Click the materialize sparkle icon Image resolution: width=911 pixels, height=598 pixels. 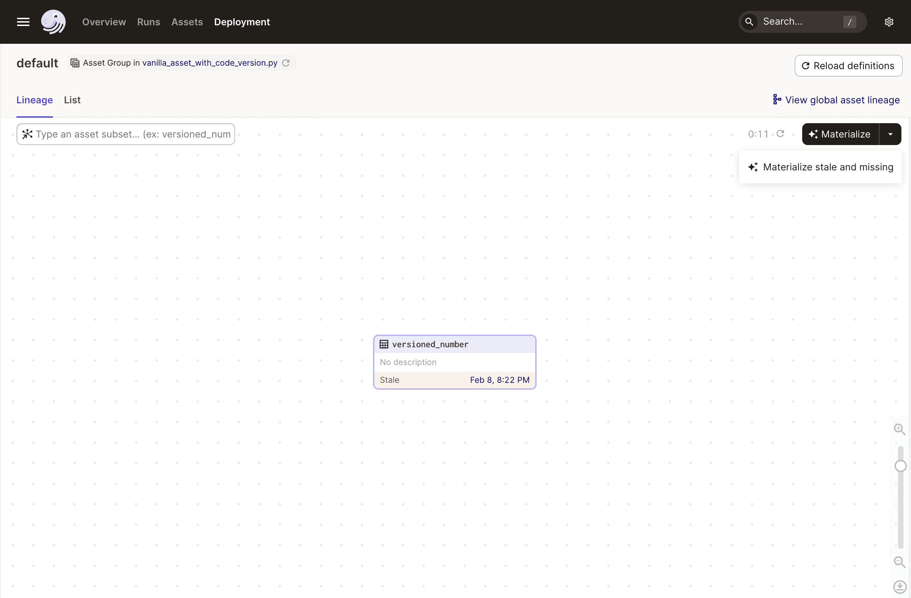[813, 134]
